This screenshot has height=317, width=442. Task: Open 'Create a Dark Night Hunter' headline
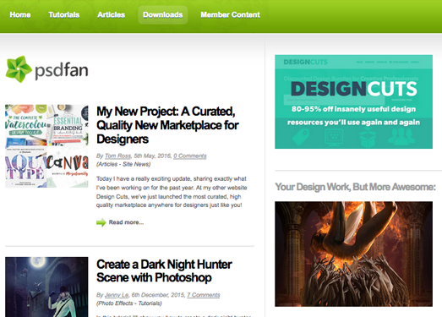[x=164, y=271]
